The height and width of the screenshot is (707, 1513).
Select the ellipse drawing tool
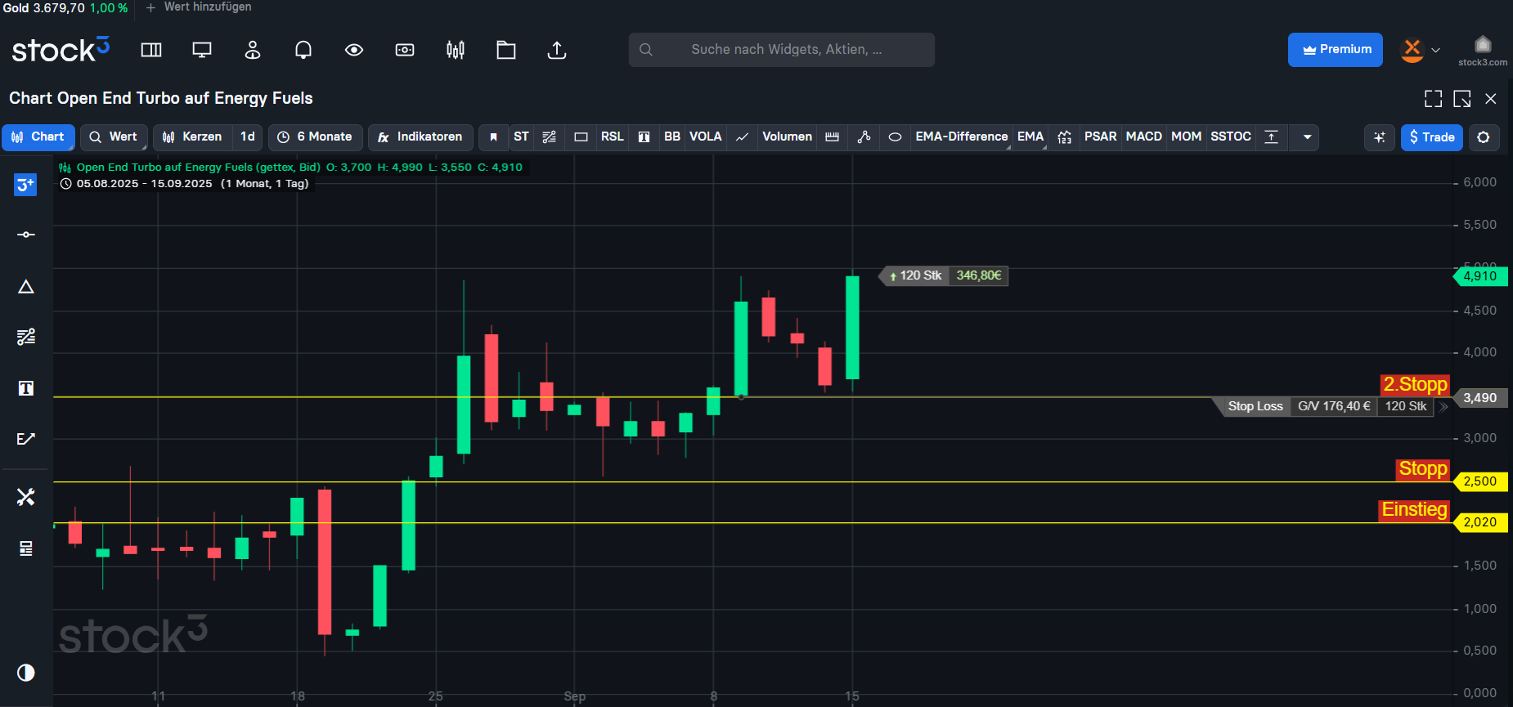pyautogui.click(x=895, y=137)
